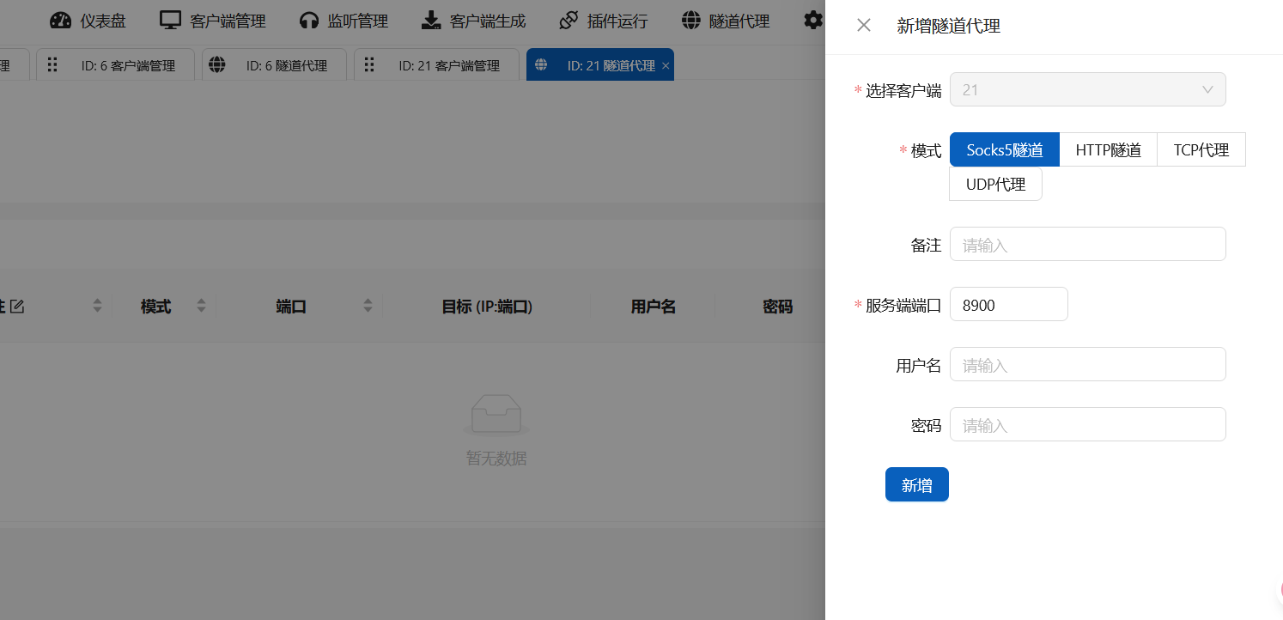The height and width of the screenshot is (620, 1283).
Task: Click the headphones icon for 监听管理
Action: pos(309,21)
